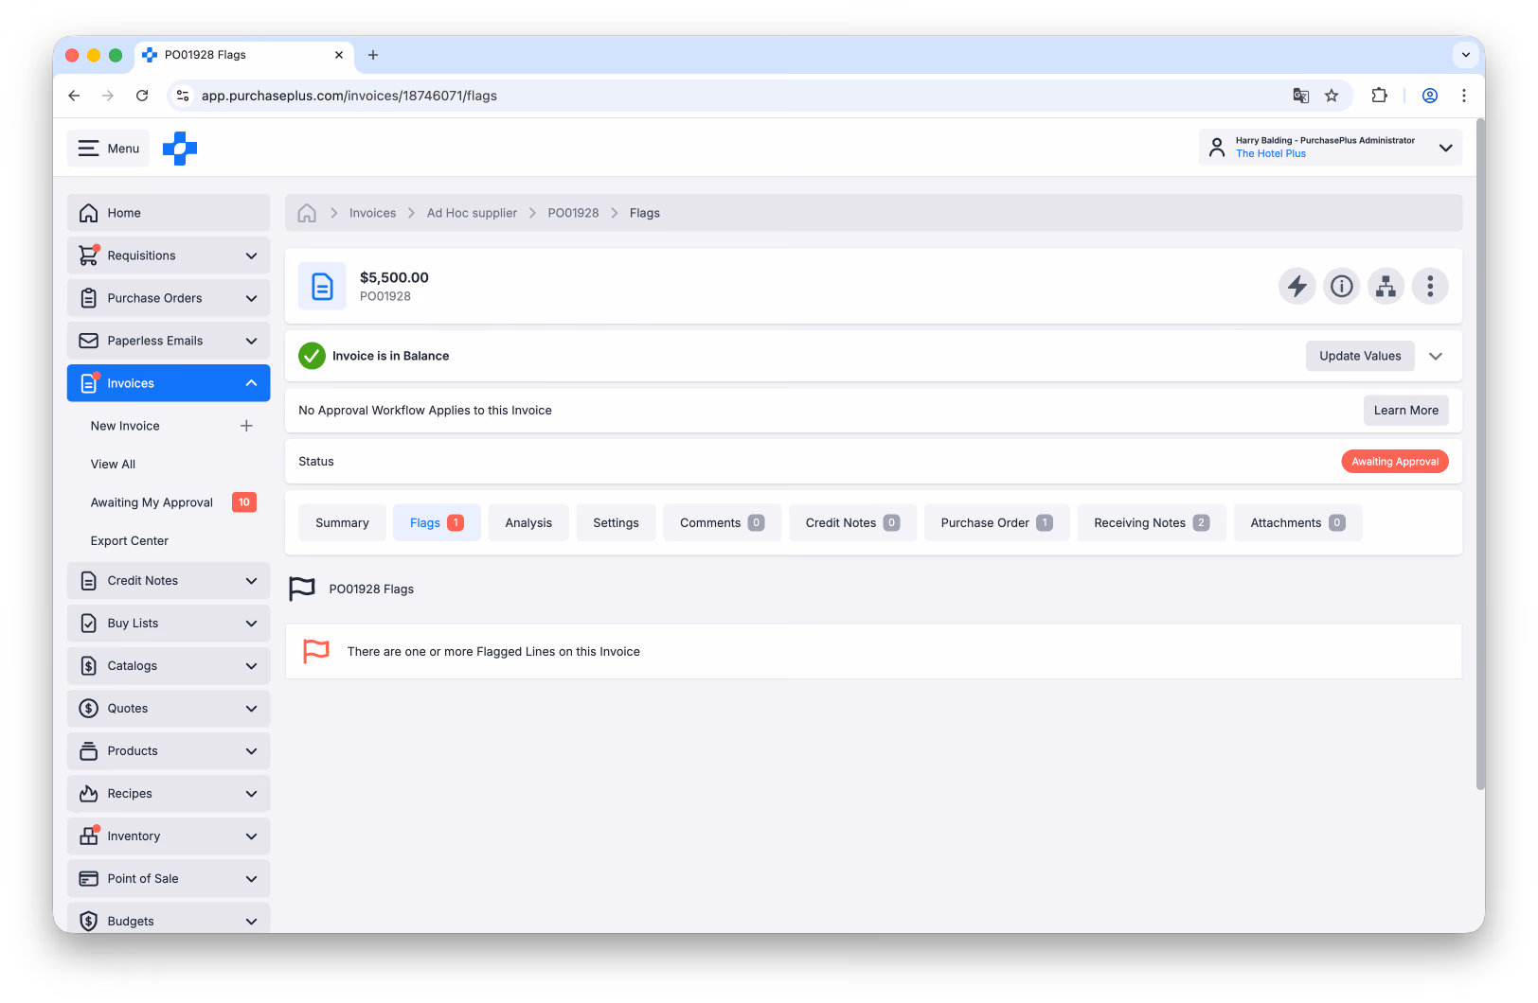This screenshot has height=1003, width=1538.
Task: Click the user profile icon beside Harry Balding
Action: (x=1217, y=148)
